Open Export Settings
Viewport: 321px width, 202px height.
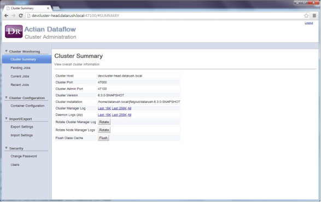pyautogui.click(x=22, y=127)
